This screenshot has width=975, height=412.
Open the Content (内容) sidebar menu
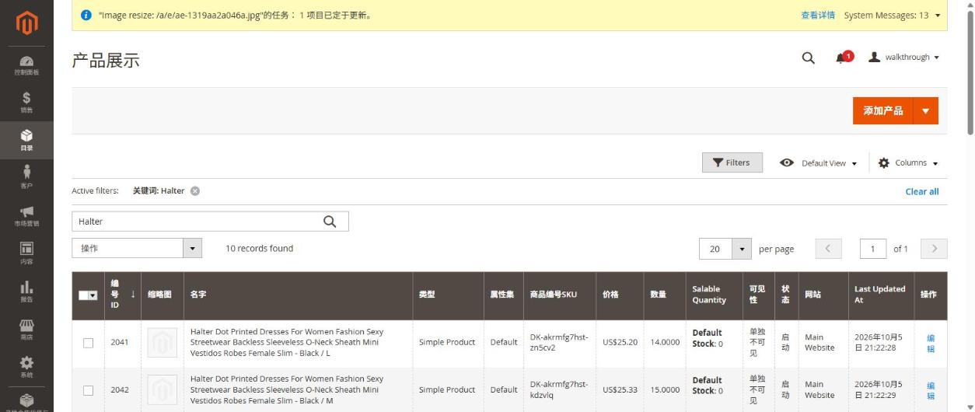26,253
